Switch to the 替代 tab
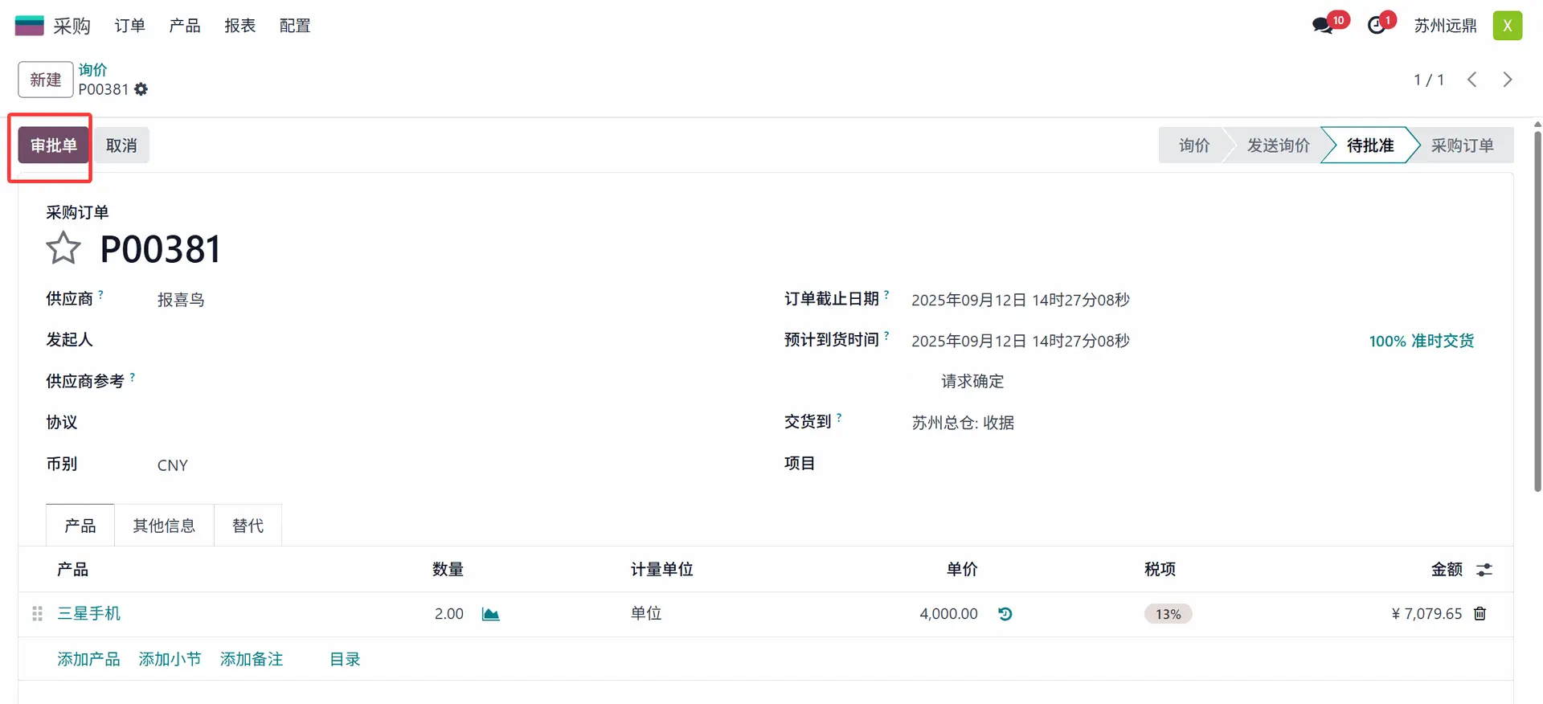Screen dimensions: 1543x704 pos(248,526)
